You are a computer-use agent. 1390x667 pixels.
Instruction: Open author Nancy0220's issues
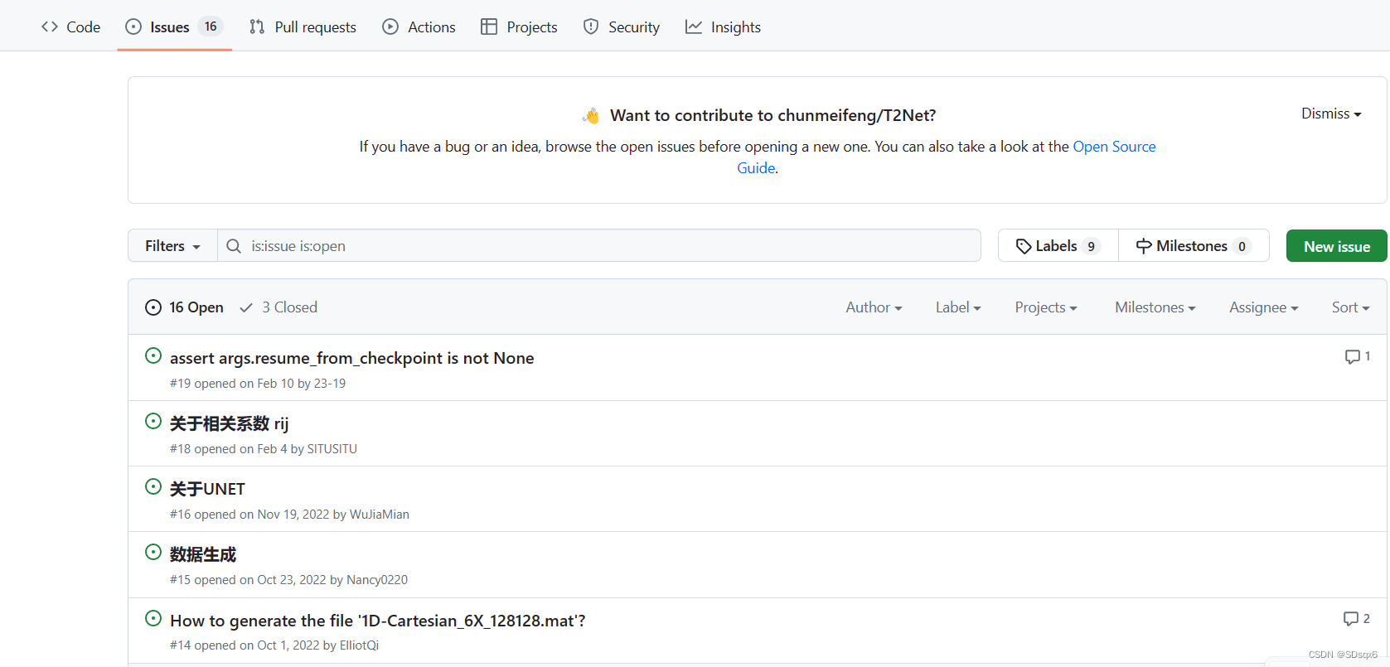point(377,580)
